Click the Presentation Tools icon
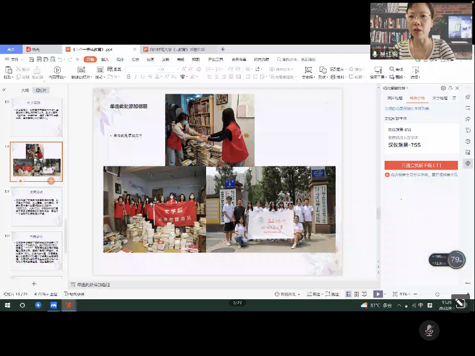The image size is (475, 356). coord(378,71)
